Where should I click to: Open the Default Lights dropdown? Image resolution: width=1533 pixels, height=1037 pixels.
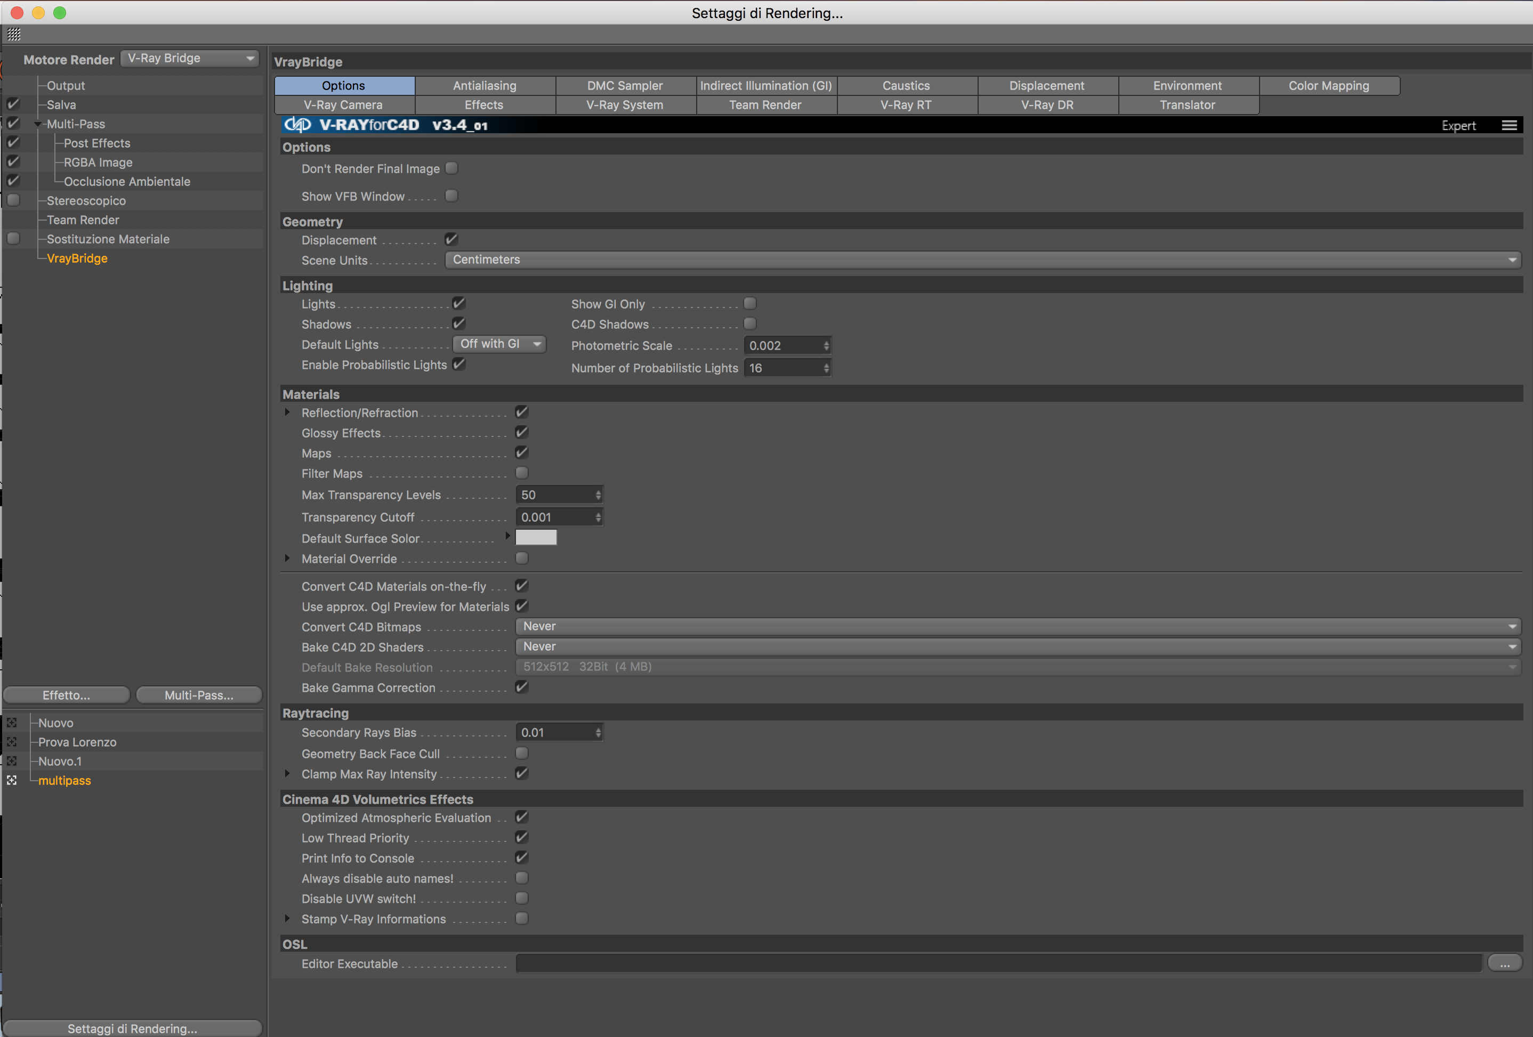(x=499, y=344)
